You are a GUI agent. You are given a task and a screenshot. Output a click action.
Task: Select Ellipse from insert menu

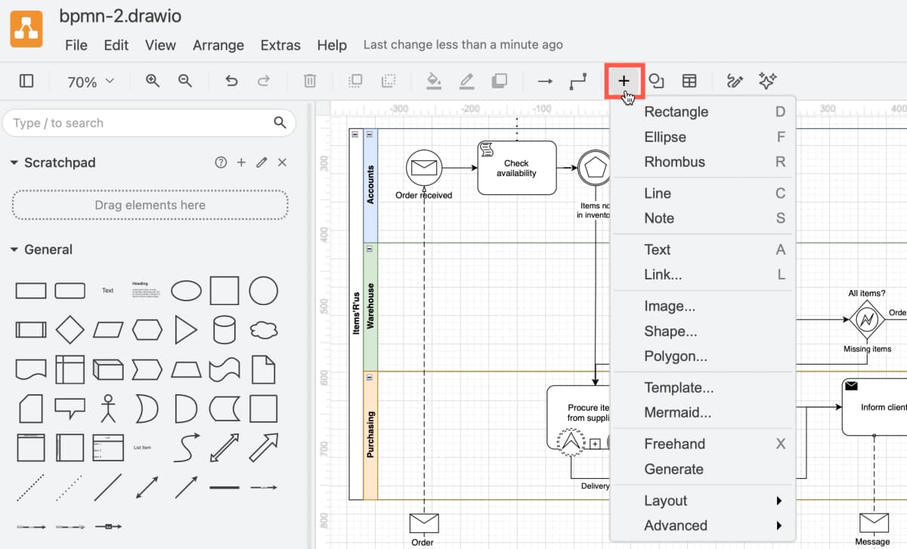point(702,137)
